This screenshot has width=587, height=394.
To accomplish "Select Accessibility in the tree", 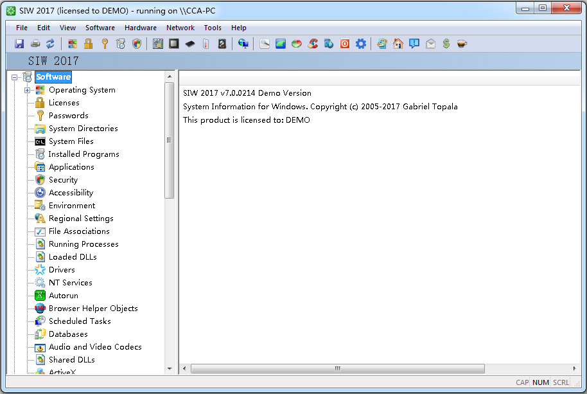I will pyautogui.click(x=71, y=193).
